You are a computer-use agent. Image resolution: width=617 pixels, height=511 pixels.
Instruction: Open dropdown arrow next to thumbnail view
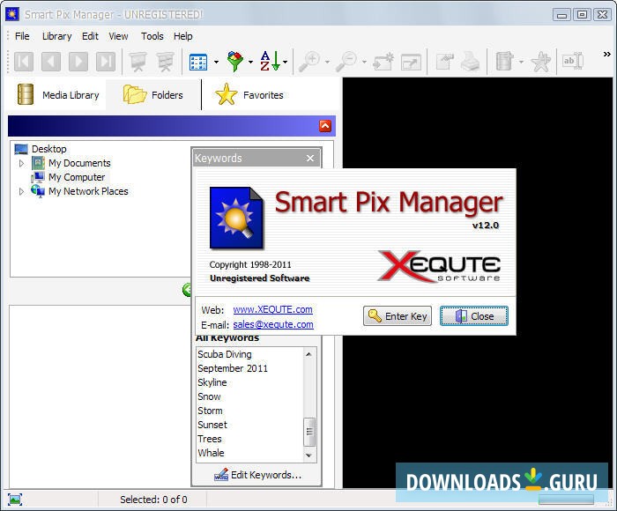click(x=216, y=63)
